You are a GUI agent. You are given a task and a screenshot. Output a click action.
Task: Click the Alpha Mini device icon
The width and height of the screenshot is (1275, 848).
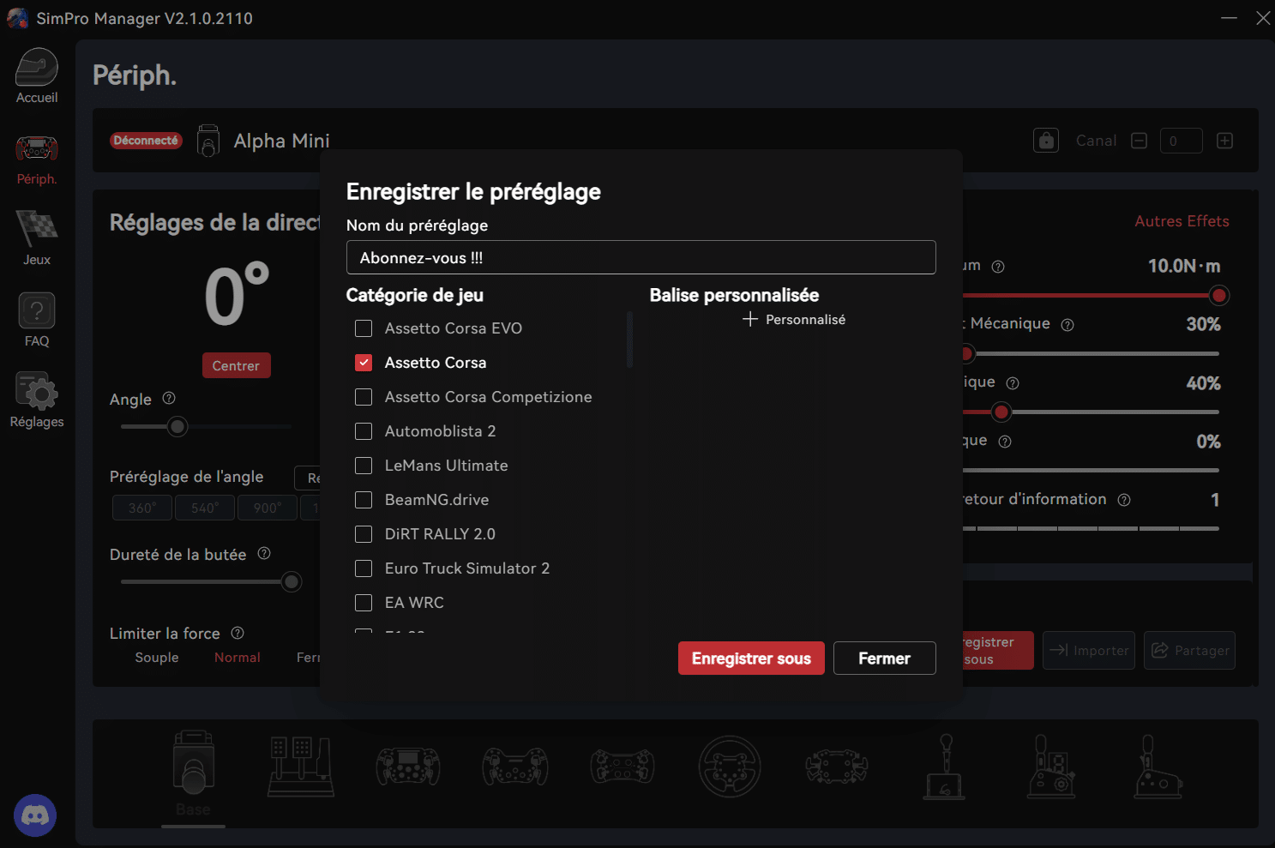tap(207, 141)
